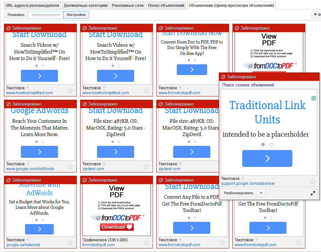Click red Download button in View PDF ad
The width and height of the screenshot is (321, 252).
[x=117, y=227]
